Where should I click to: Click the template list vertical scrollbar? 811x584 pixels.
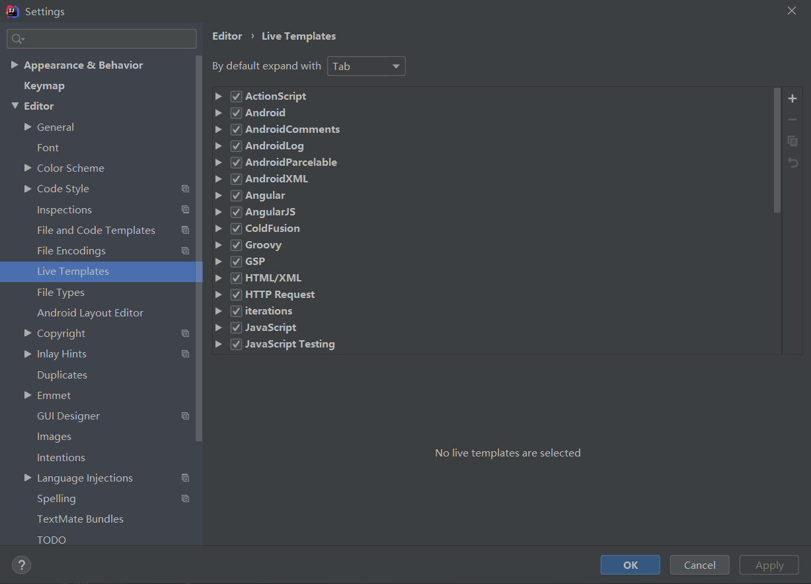pyautogui.click(x=777, y=151)
